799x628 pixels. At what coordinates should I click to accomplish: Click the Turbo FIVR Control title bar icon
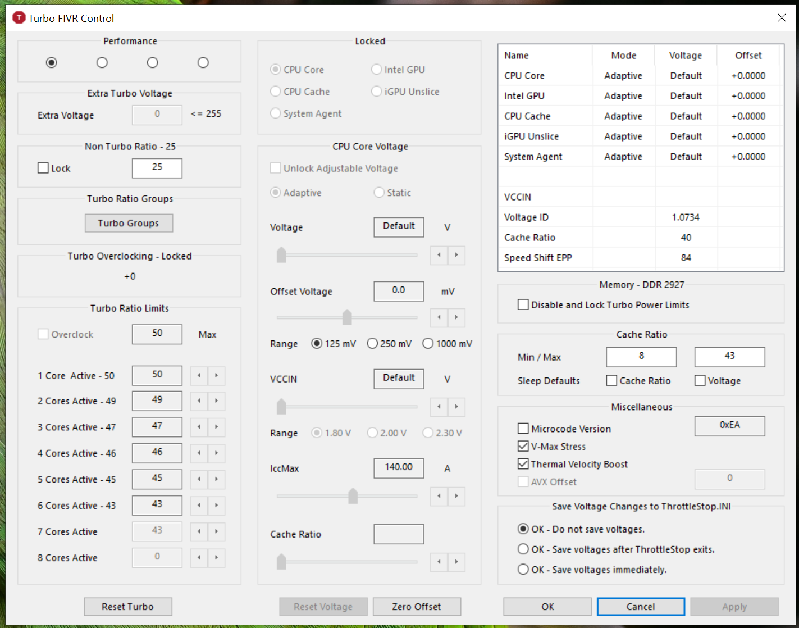tap(19, 18)
